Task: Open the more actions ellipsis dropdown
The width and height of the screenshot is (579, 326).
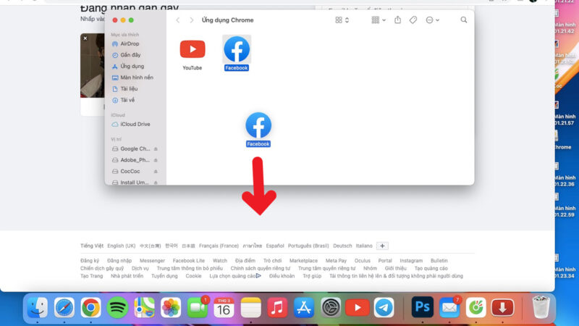Action: (433, 20)
